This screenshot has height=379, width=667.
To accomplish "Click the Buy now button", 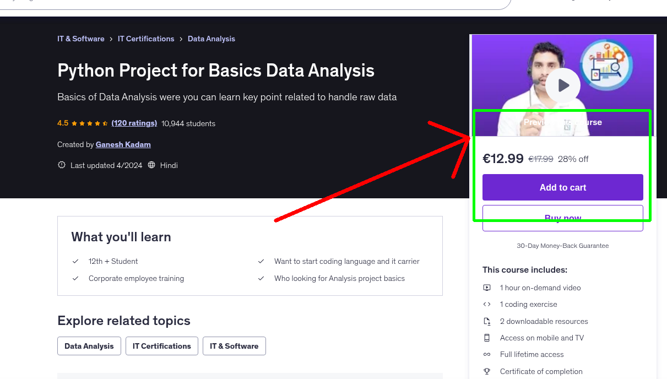I will point(562,218).
